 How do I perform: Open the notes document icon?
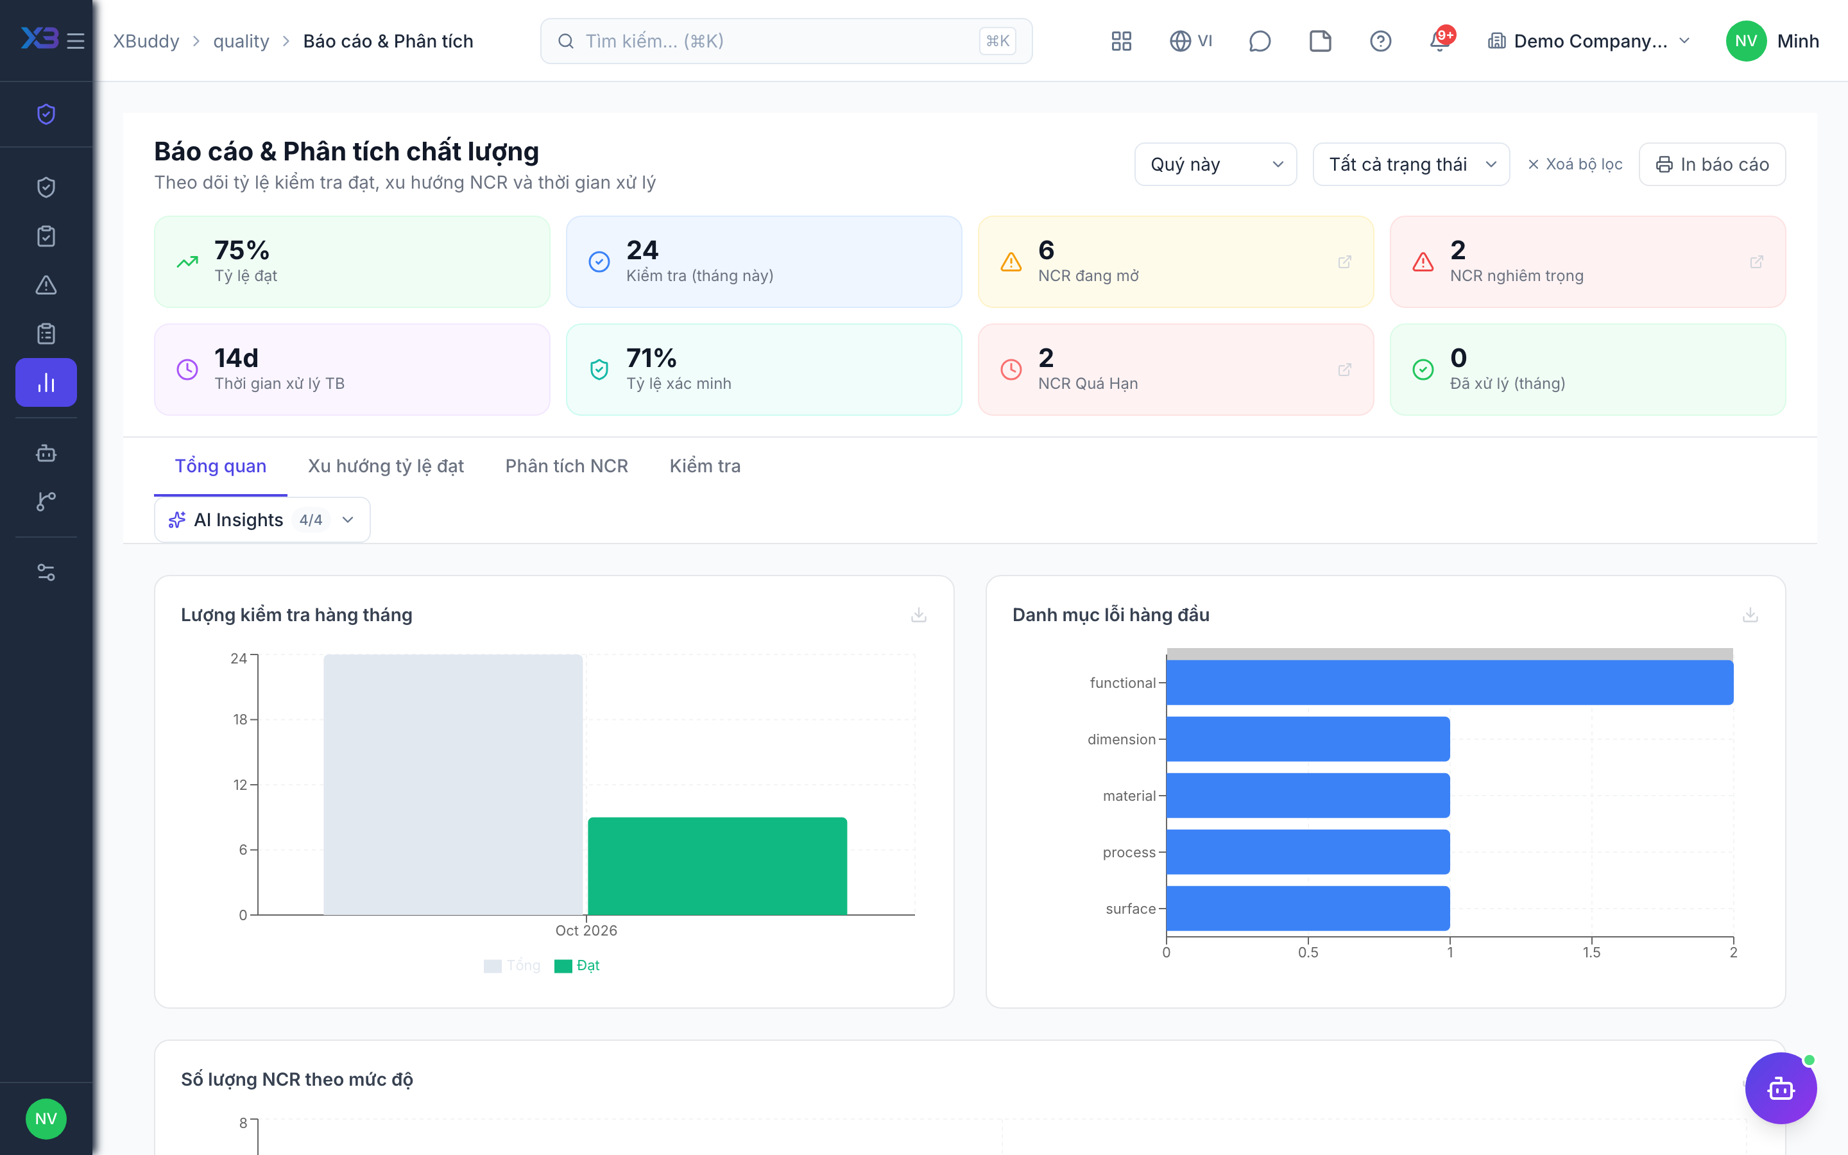click(x=1319, y=40)
